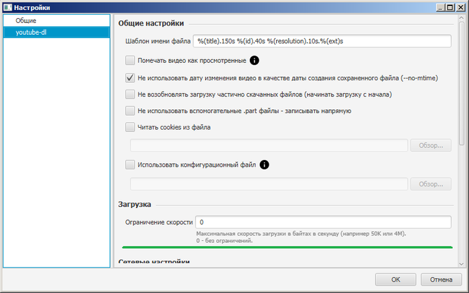Click the Ограничение скорости label
The height and width of the screenshot is (293, 469).
point(159,222)
